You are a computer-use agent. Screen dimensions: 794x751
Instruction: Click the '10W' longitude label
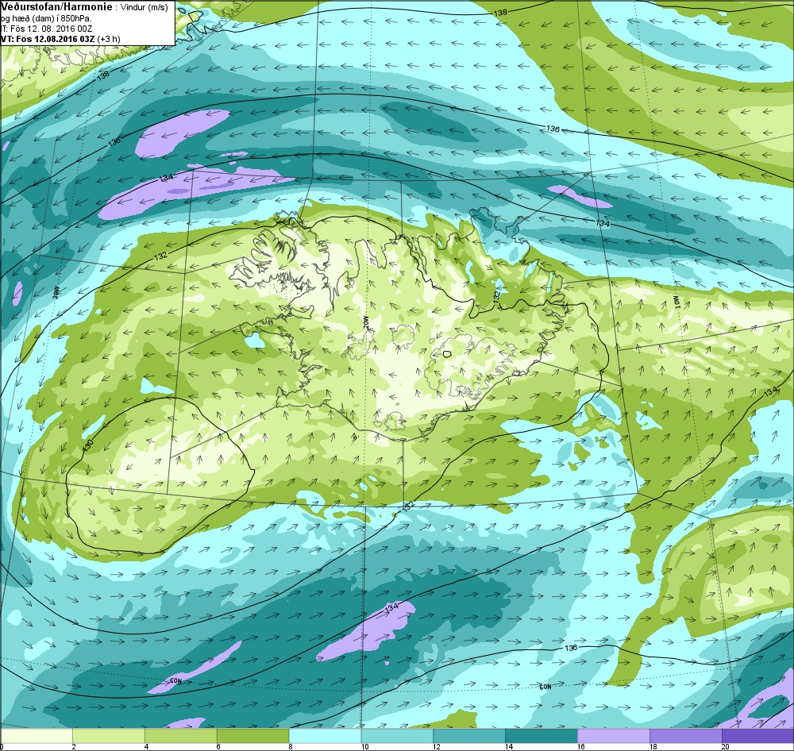click(x=676, y=302)
